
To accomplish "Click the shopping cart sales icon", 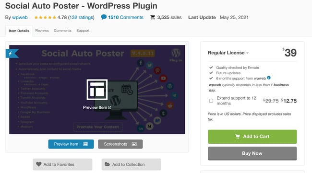I will click(x=153, y=17).
